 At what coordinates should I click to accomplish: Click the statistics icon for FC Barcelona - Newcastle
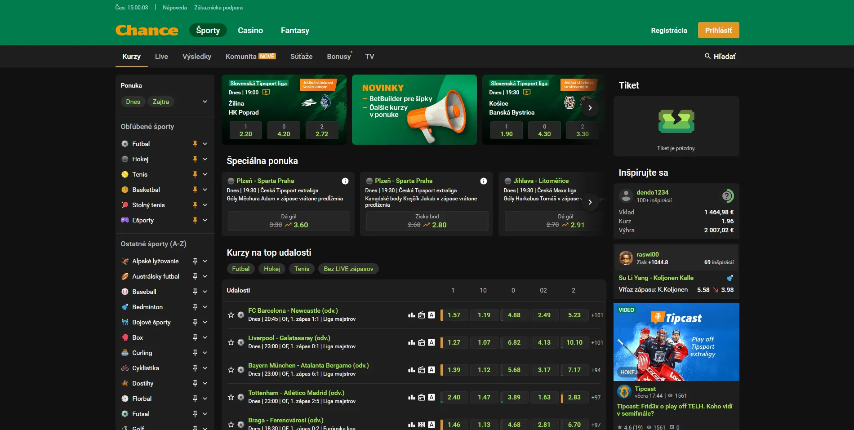pos(412,315)
